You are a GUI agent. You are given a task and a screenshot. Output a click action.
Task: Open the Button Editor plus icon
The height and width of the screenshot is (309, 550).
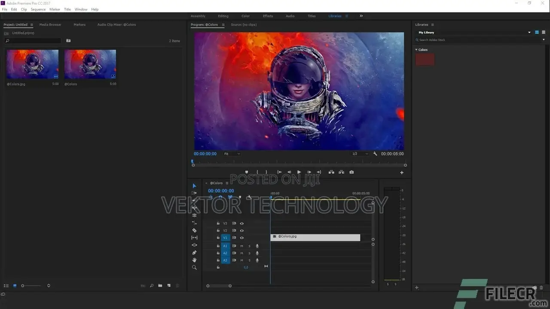click(x=402, y=173)
